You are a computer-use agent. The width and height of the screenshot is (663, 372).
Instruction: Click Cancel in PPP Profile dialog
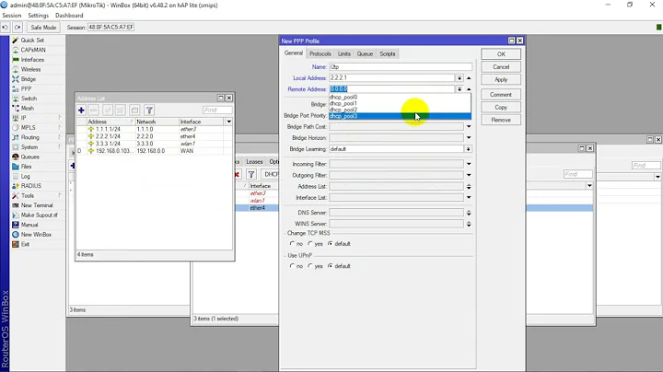(501, 67)
